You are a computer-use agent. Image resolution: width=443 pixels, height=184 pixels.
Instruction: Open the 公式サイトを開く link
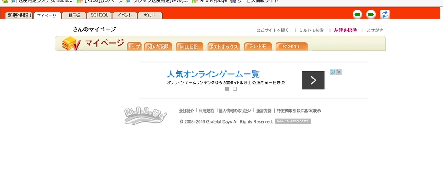[x=272, y=30]
